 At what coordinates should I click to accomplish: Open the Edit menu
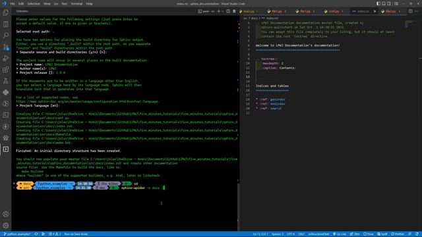21,4
